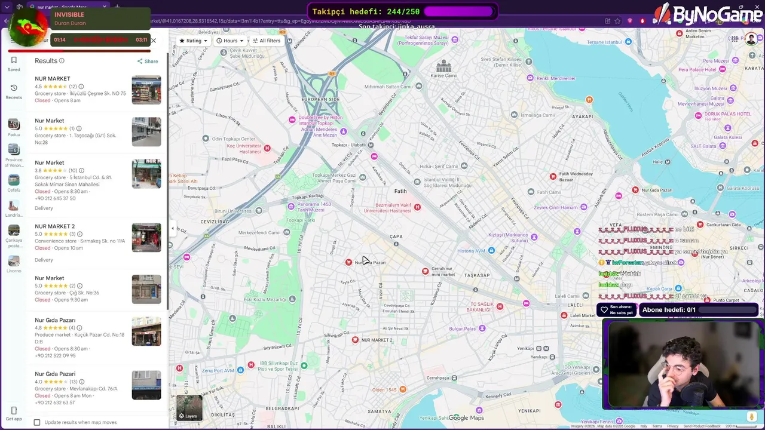Image resolution: width=765 pixels, height=430 pixels.
Task: Click the Fatih Wednesday Bazaar pin
Action: click(553, 176)
